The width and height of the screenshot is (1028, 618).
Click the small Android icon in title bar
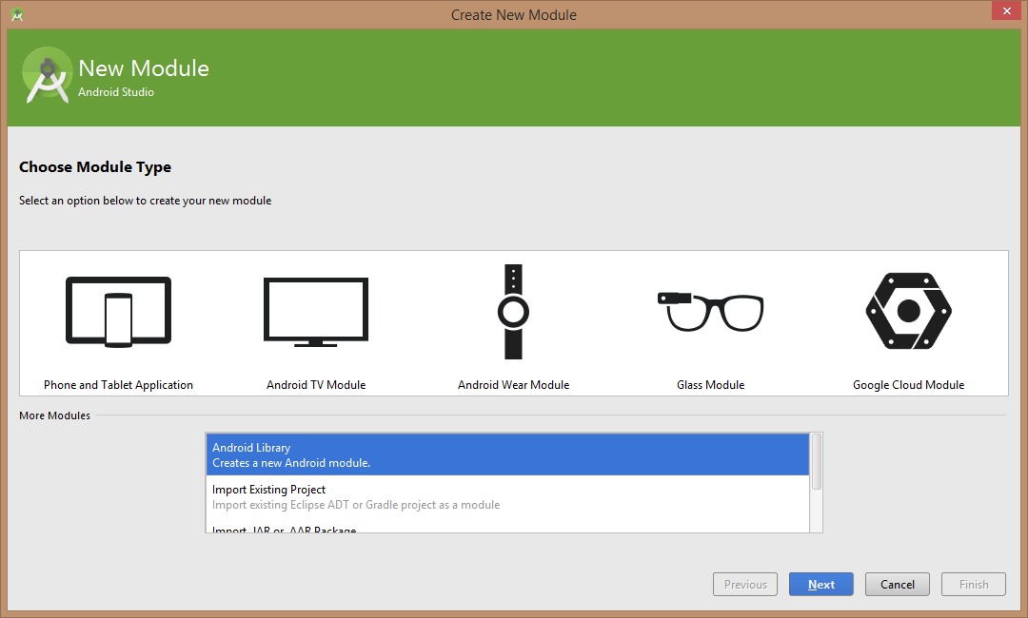pos(17,14)
